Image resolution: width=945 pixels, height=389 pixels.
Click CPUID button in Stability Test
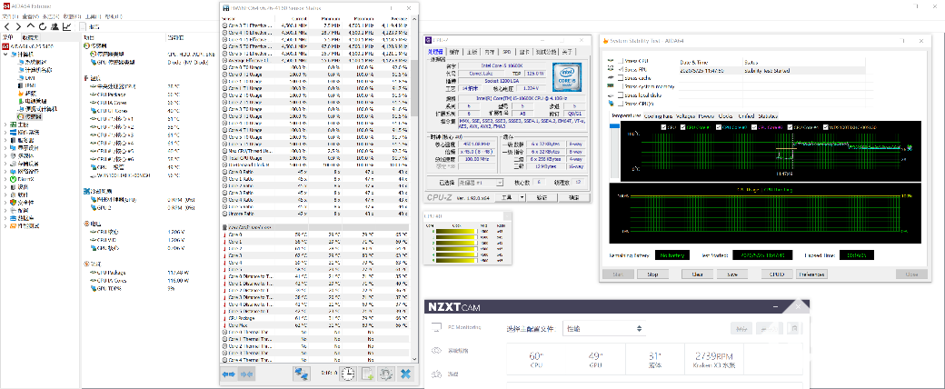tap(777, 274)
